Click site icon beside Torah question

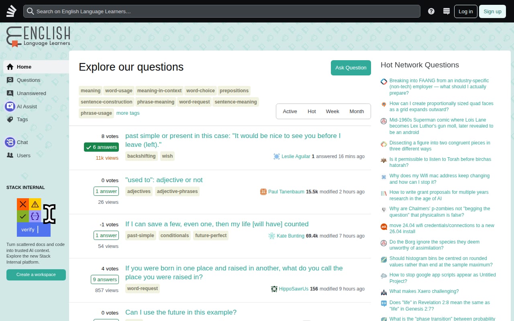click(384, 160)
